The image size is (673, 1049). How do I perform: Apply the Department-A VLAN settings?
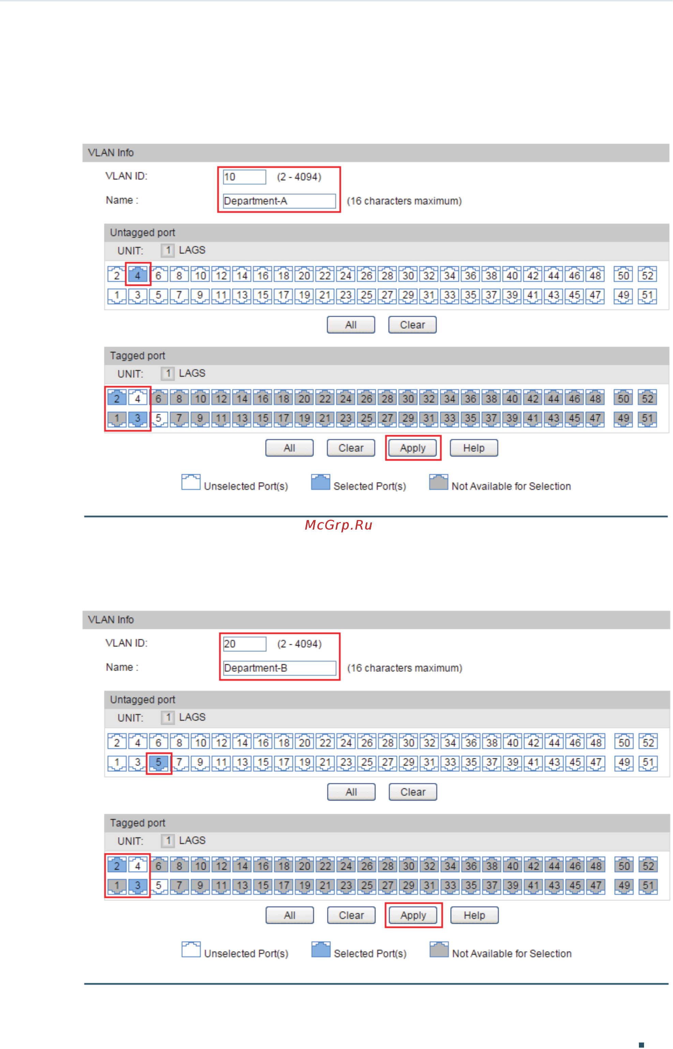click(413, 448)
